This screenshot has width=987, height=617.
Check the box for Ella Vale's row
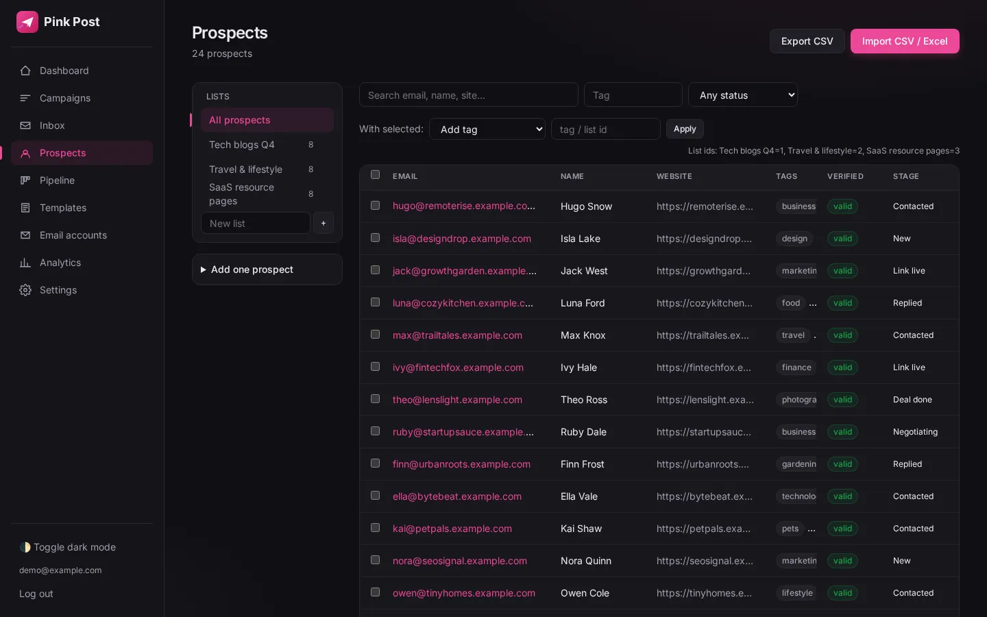point(375,496)
